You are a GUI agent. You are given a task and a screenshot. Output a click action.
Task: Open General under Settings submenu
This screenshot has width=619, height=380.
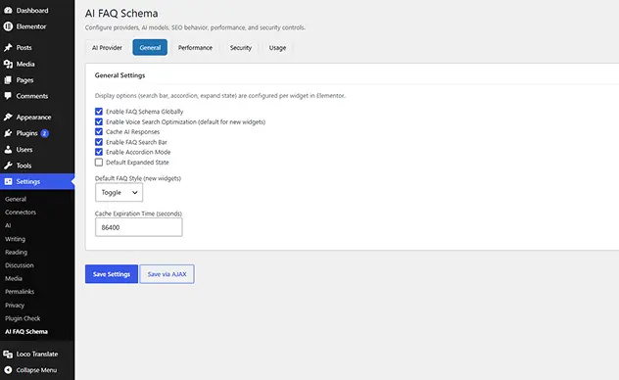tap(16, 199)
